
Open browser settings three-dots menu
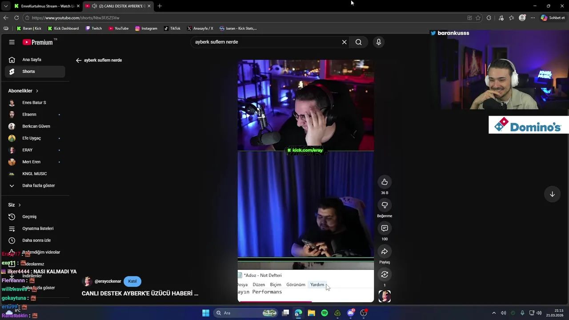pos(533,18)
